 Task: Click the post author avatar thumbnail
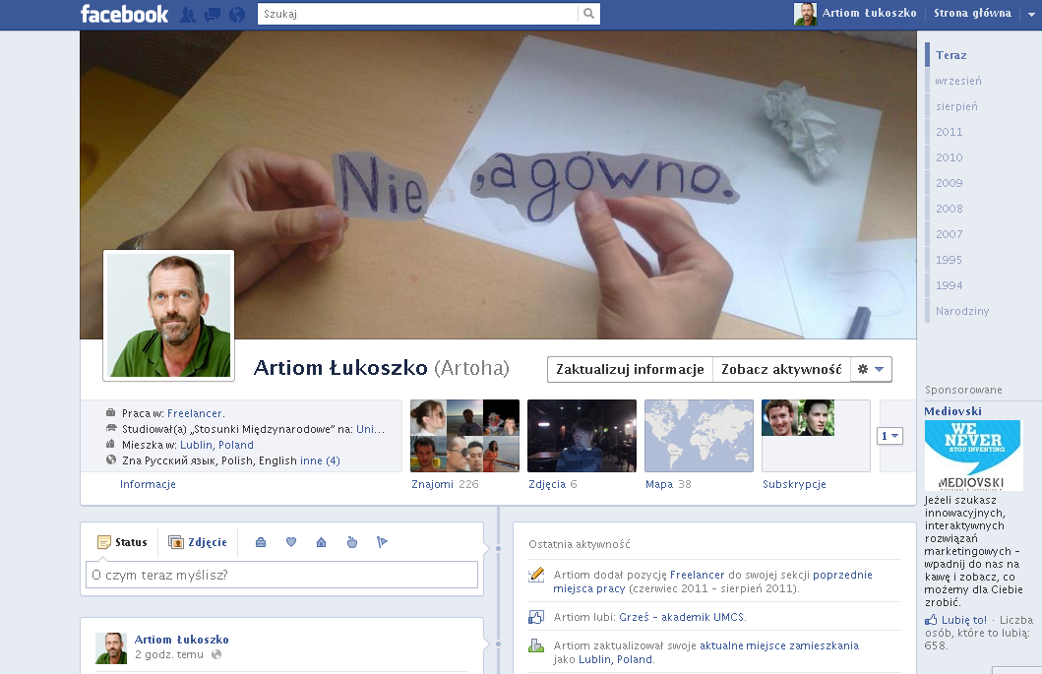tap(111, 648)
